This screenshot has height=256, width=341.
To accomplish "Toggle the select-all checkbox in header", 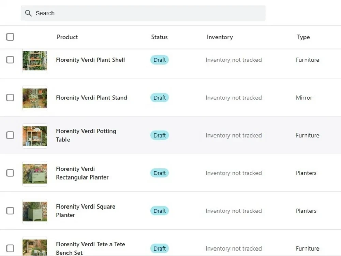I will click(x=10, y=37).
